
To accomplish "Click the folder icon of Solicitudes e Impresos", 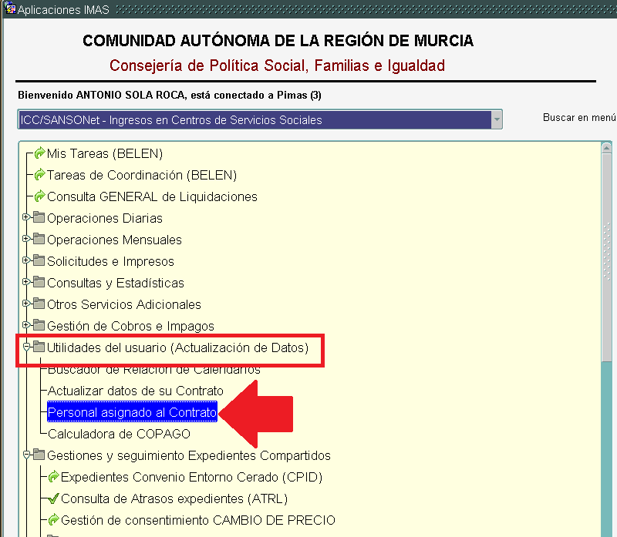I will (39, 261).
